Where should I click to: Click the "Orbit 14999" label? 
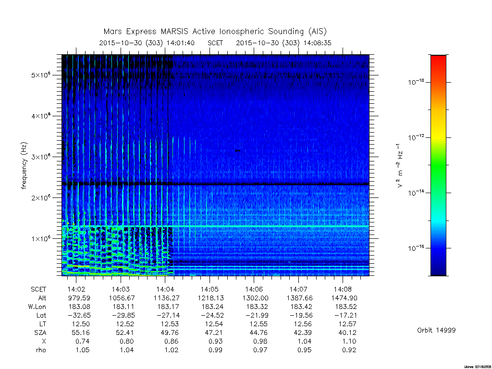[x=436, y=330]
